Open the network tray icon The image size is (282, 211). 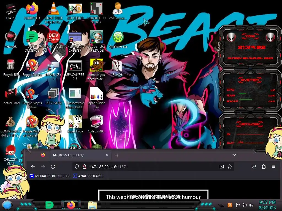(245, 205)
